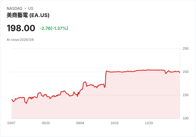The image size is (196, 137).
Task: Click the NASDAQ exchange label
Action: (14, 9)
